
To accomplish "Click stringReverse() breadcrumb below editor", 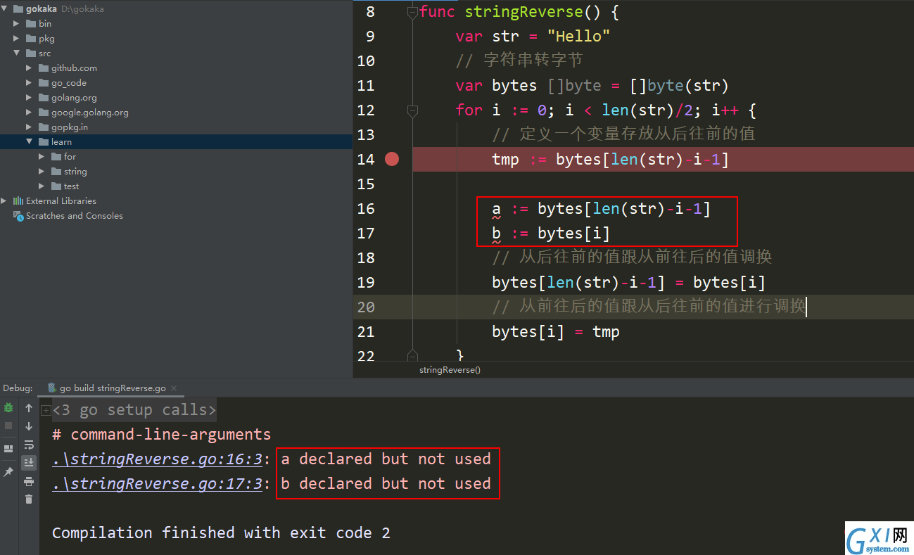I will click(x=450, y=369).
